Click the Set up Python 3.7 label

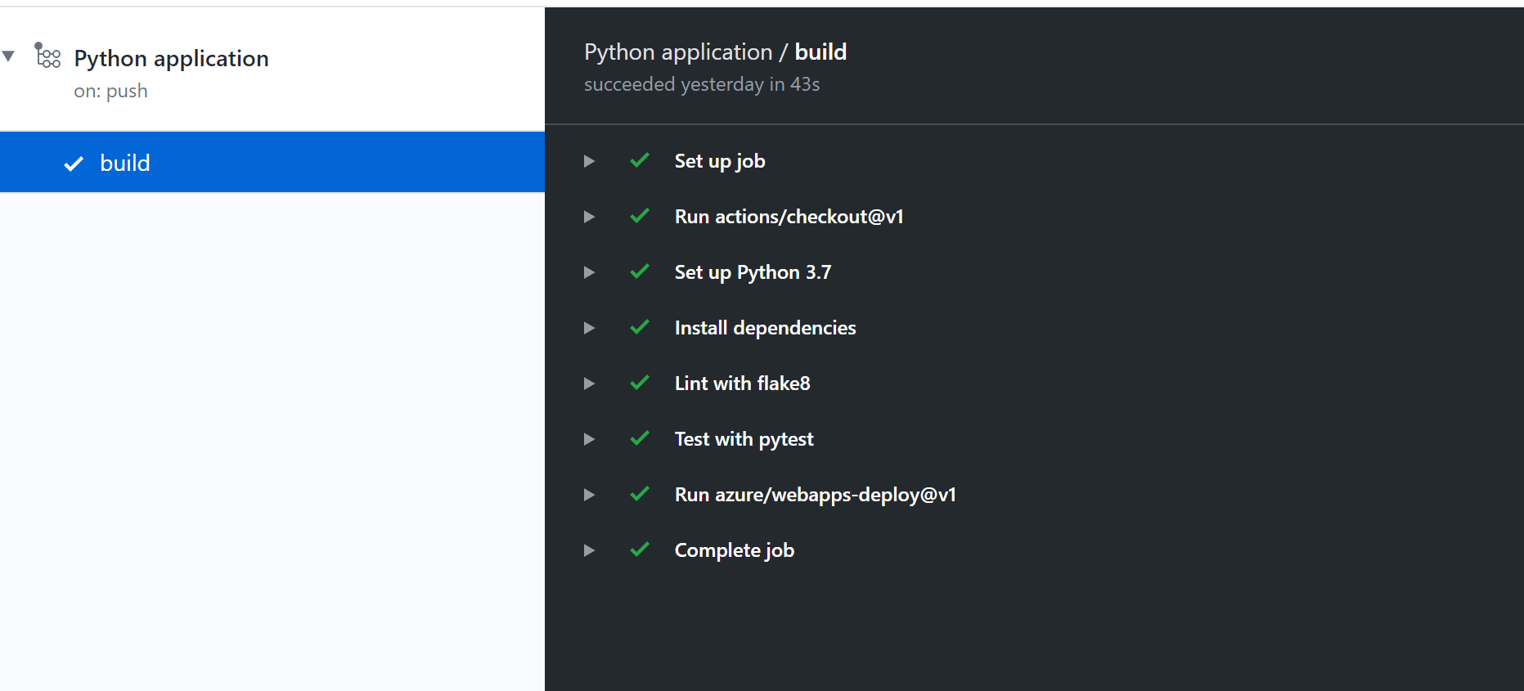753,272
